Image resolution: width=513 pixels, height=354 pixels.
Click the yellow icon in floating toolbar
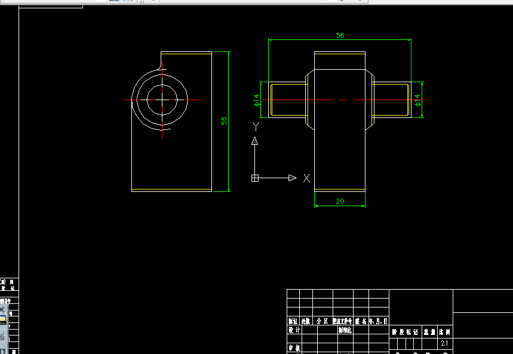[2, 319]
